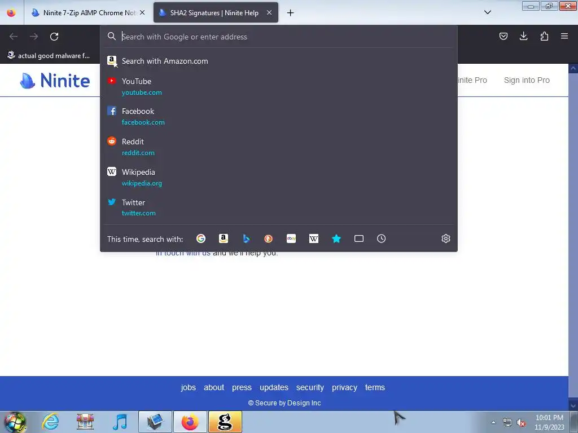Search this time with Wikipedia
Image resolution: width=578 pixels, height=433 pixels.
point(314,238)
